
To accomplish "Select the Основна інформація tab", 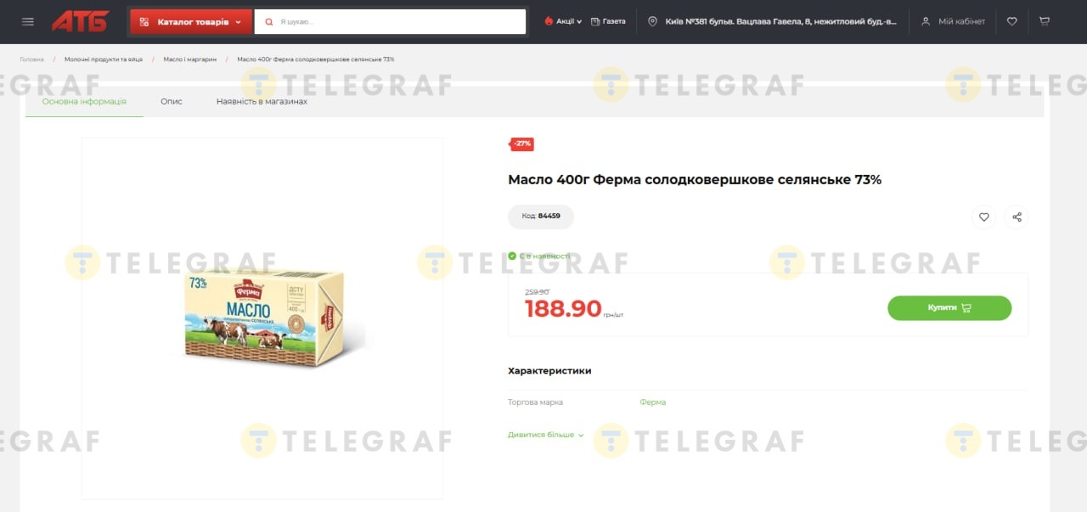I will [x=84, y=101].
